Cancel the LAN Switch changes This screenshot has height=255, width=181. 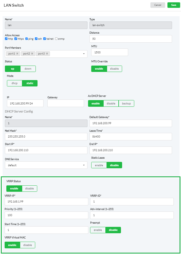pyautogui.click(x=158, y=5)
